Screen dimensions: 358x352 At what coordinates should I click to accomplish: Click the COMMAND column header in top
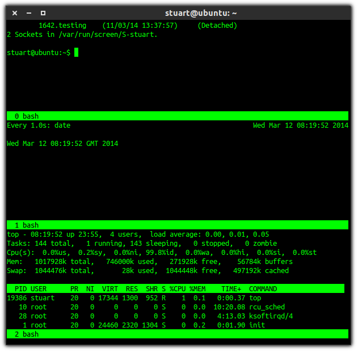coord(263,289)
